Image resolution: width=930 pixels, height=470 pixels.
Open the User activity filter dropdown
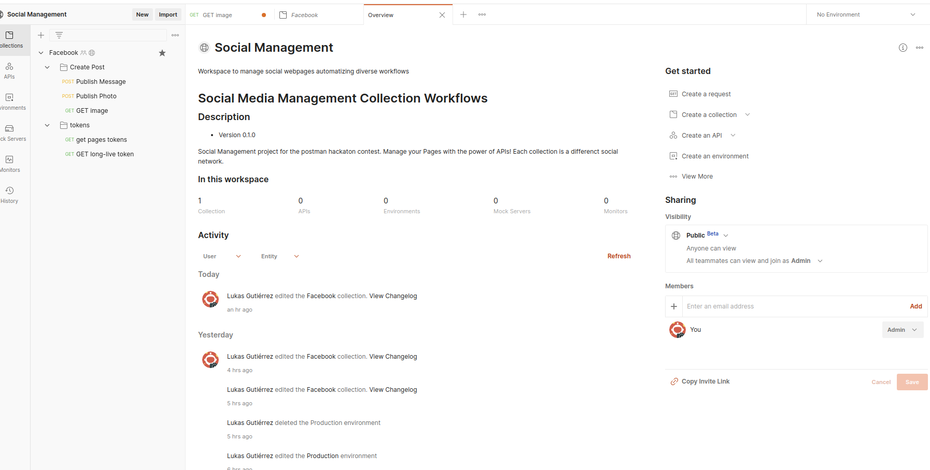pos(222,256)
